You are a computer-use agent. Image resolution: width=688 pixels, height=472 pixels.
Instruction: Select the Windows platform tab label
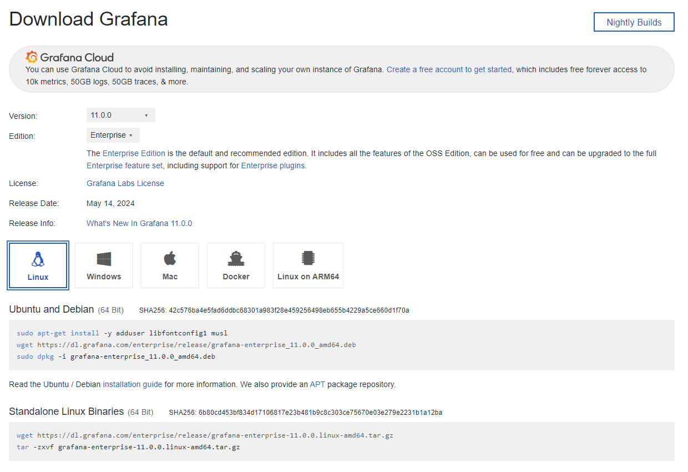tap(104, 277)
